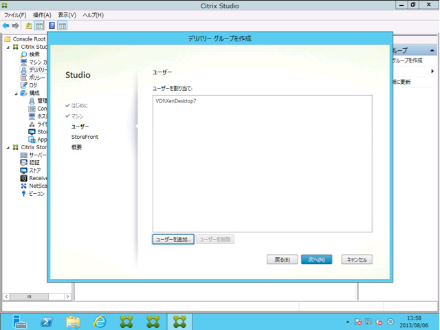Open the 操作(A) menu
440x330 pixels.
42,15
